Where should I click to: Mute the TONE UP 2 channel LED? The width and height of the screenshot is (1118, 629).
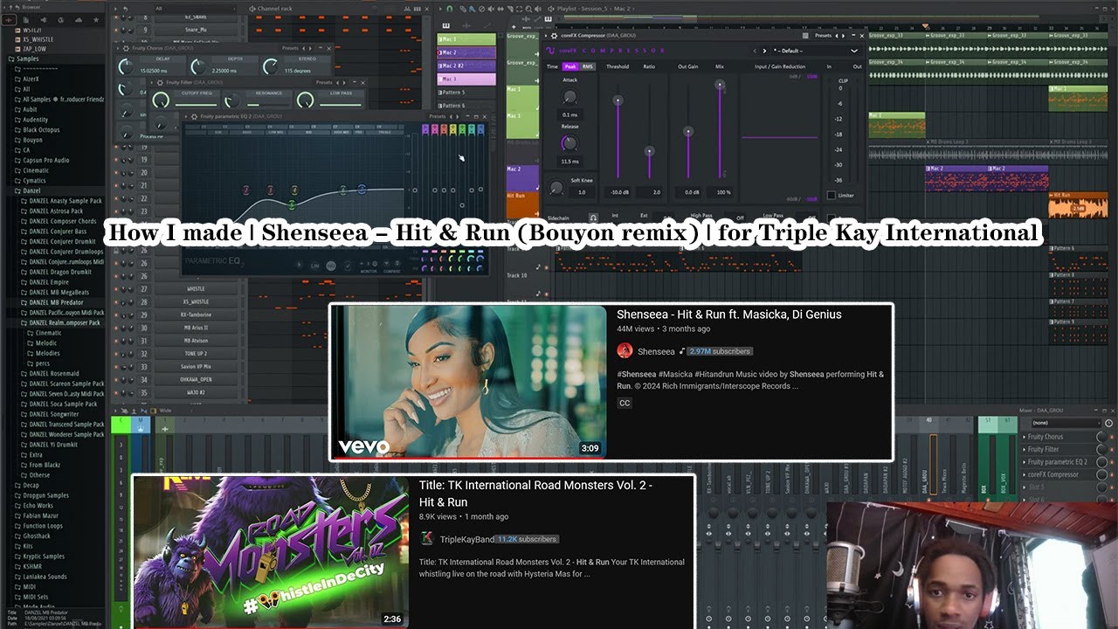click(x=116, y=354)
